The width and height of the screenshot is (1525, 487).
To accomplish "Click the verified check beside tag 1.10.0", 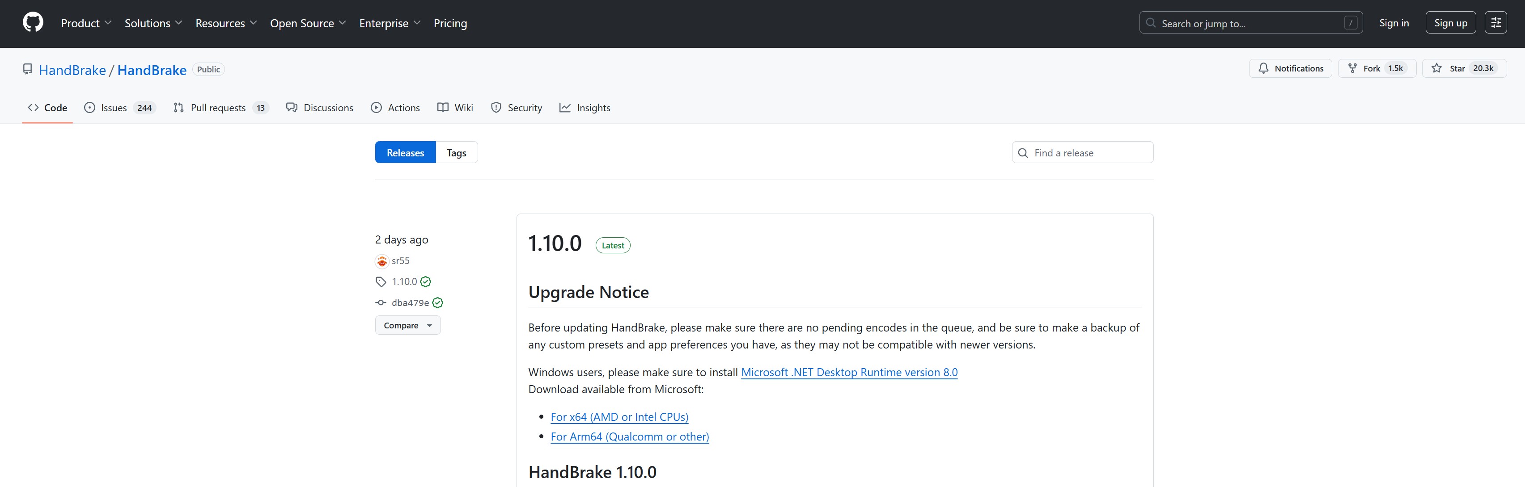I will tap(426, 281).
